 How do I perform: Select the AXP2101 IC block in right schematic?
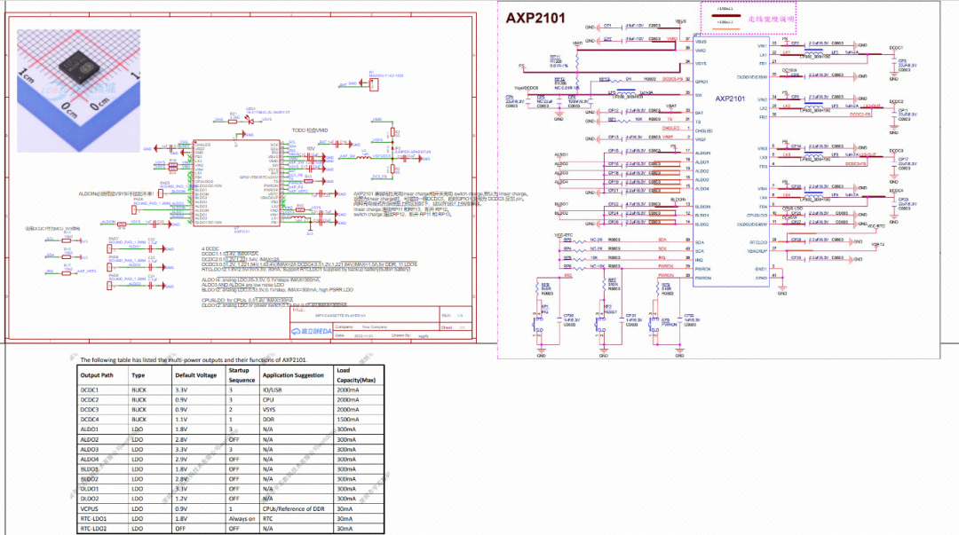pos(732,160)
